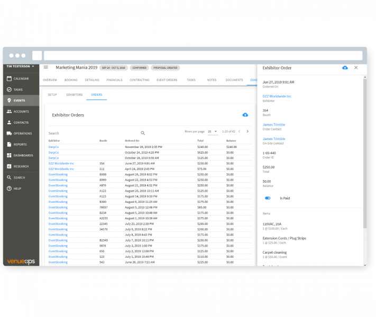Image resolution: width=376 pixels, height=317 pixels.
Task: Click the search magnifier icon above table
Action: 143,133
